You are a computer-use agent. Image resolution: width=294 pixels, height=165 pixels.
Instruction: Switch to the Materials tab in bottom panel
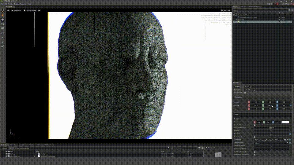pyautogui.click(x=48, y=145)
